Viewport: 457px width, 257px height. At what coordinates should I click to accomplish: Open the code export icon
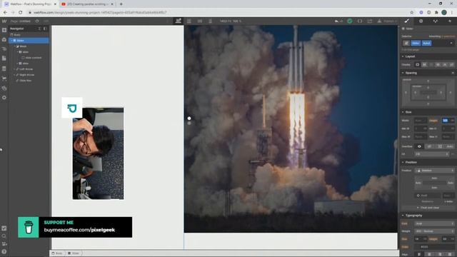360,21
